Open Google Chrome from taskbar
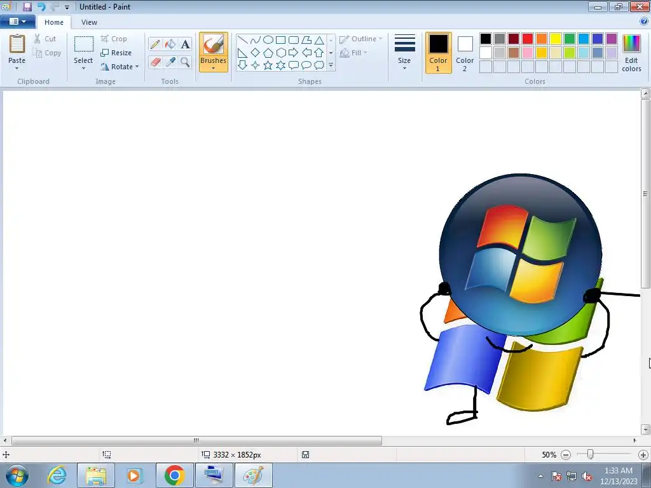The height and width of the screenshot is (488, 651). [x=174, y=475]
